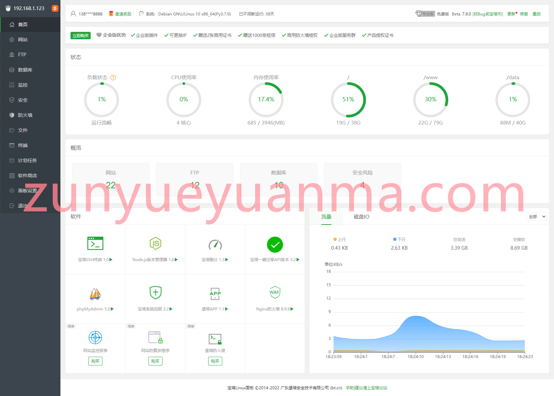
Task: Click the 内存使用率 17.4% gauge
Action: [x=266, y=100]
